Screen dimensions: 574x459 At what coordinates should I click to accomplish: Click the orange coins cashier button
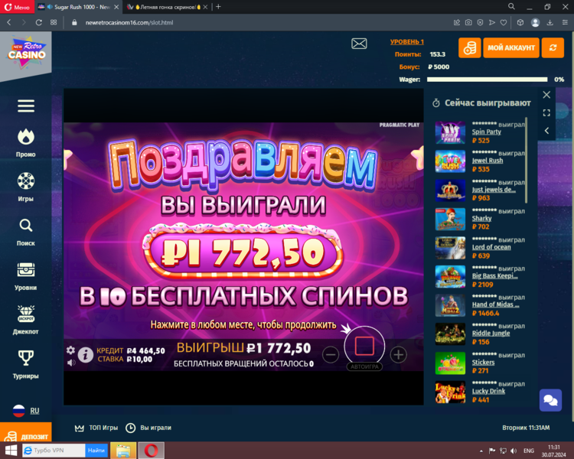point(470,47)
